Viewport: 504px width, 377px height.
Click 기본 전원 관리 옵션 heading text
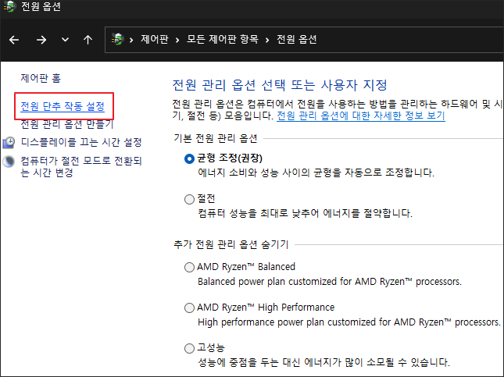216,138
